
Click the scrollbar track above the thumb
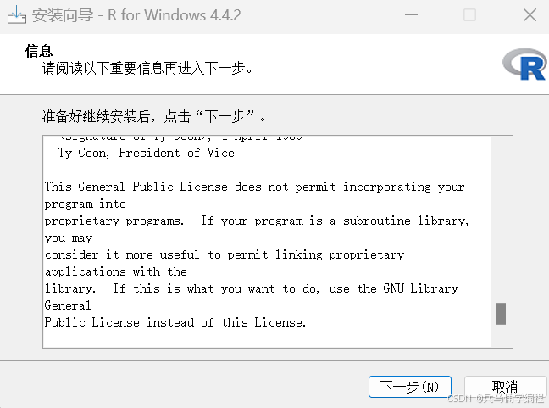pos(501,220)
